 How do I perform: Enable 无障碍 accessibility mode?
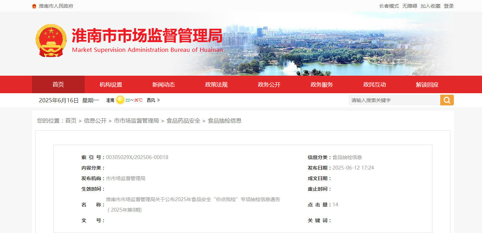coord(410,6)
